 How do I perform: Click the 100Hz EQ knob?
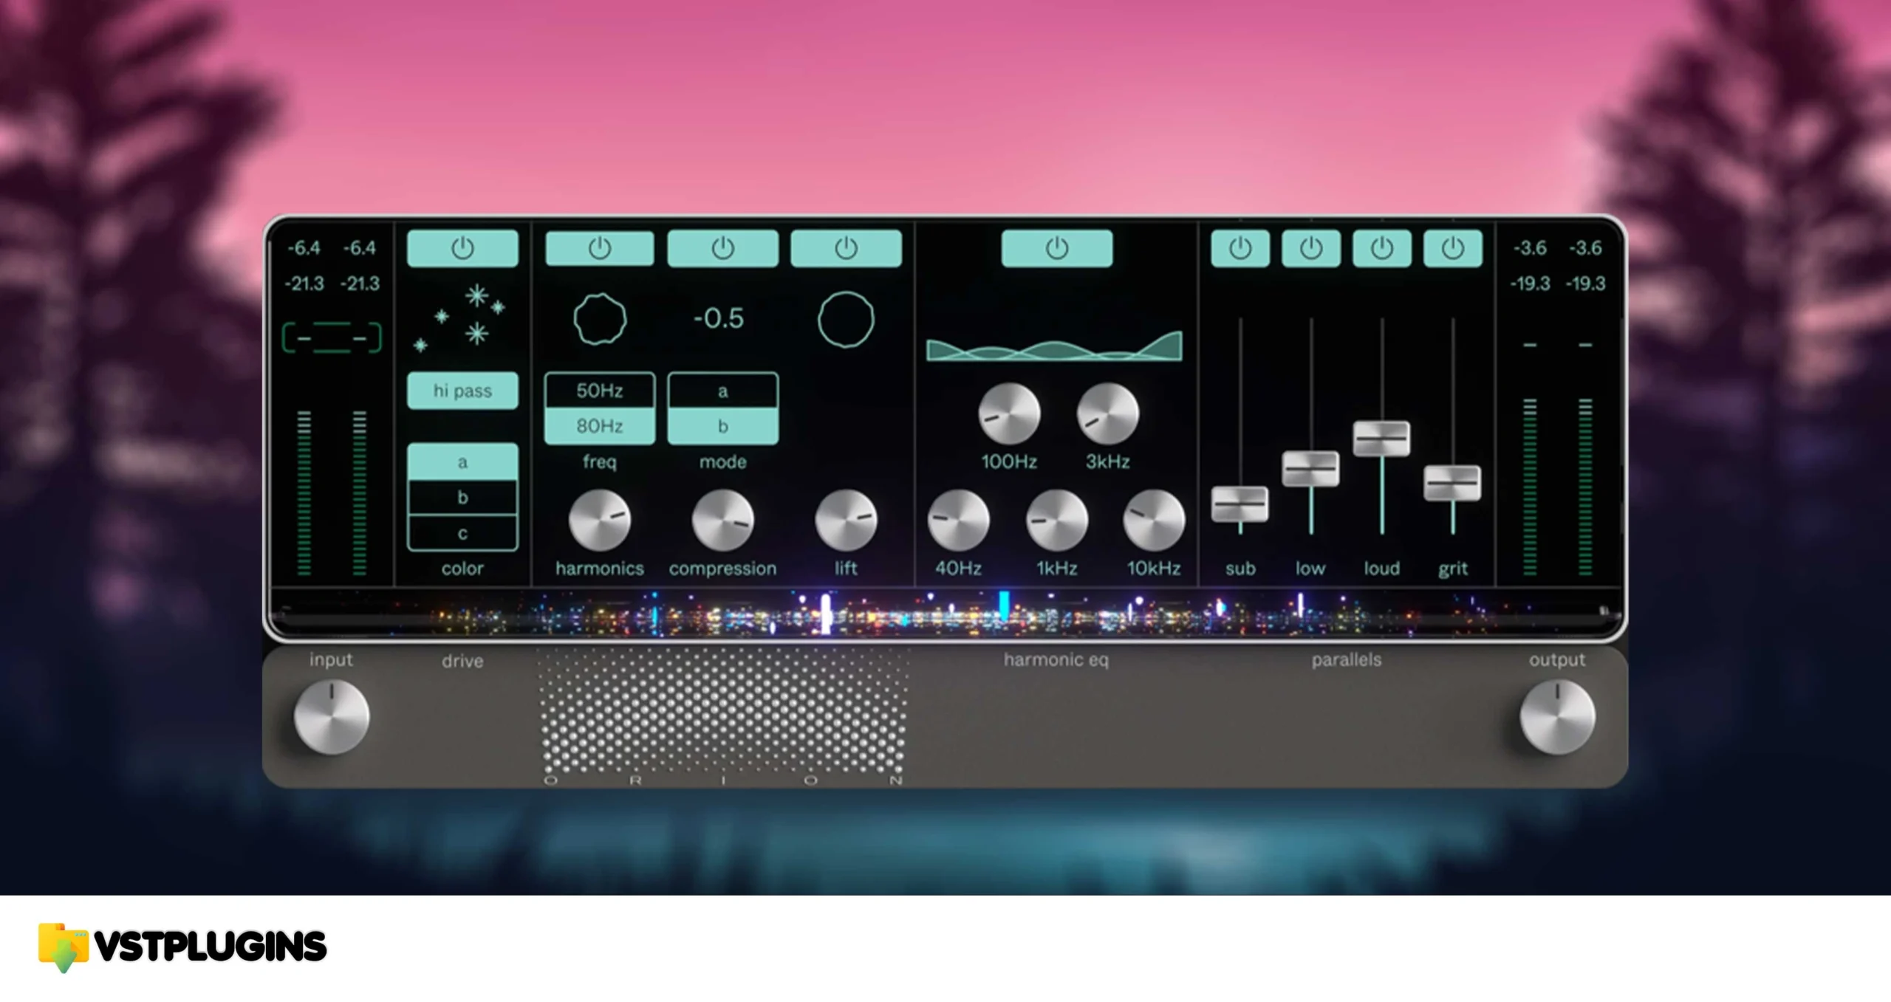tap(1009, 414)
